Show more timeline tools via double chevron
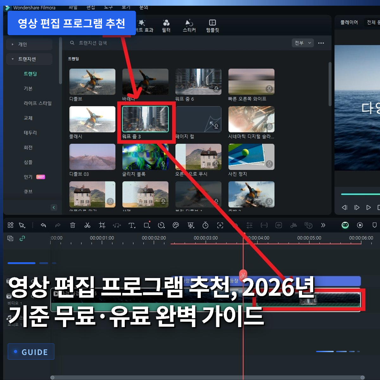 click(323, 225)
